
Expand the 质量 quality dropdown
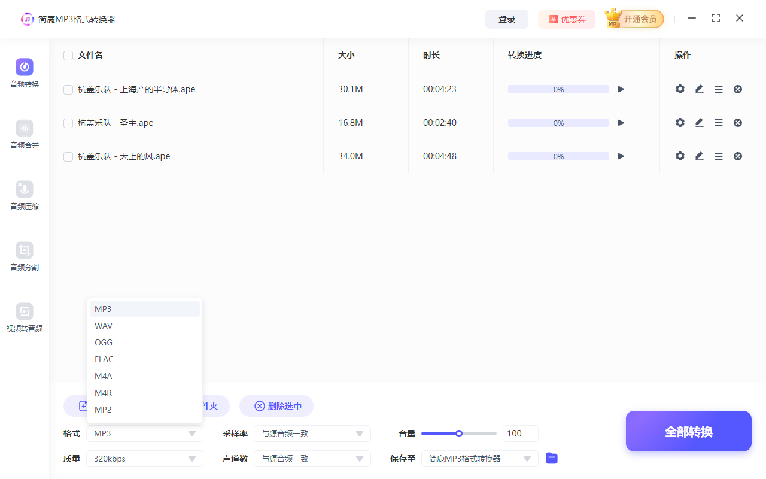[x=144, y=458]
